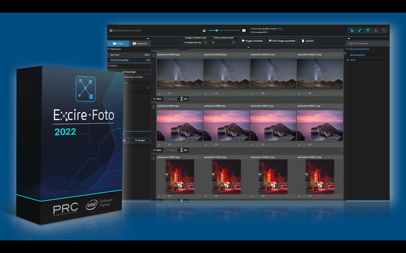Viewport: 406px width, 253px height.
Task: Click the 'Ohne Flagge auswählen' button
Action: click(282, 41)
